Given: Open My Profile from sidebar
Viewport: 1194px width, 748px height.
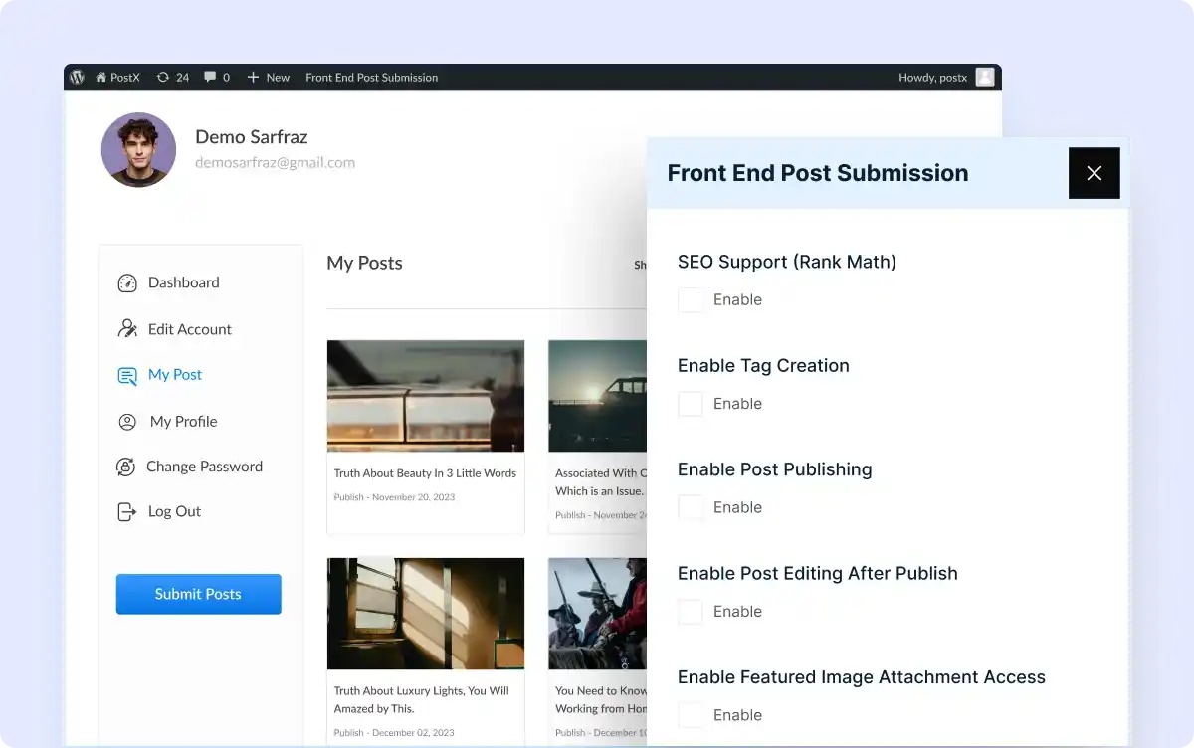Looking at the screenshot, I should point(183,422).
